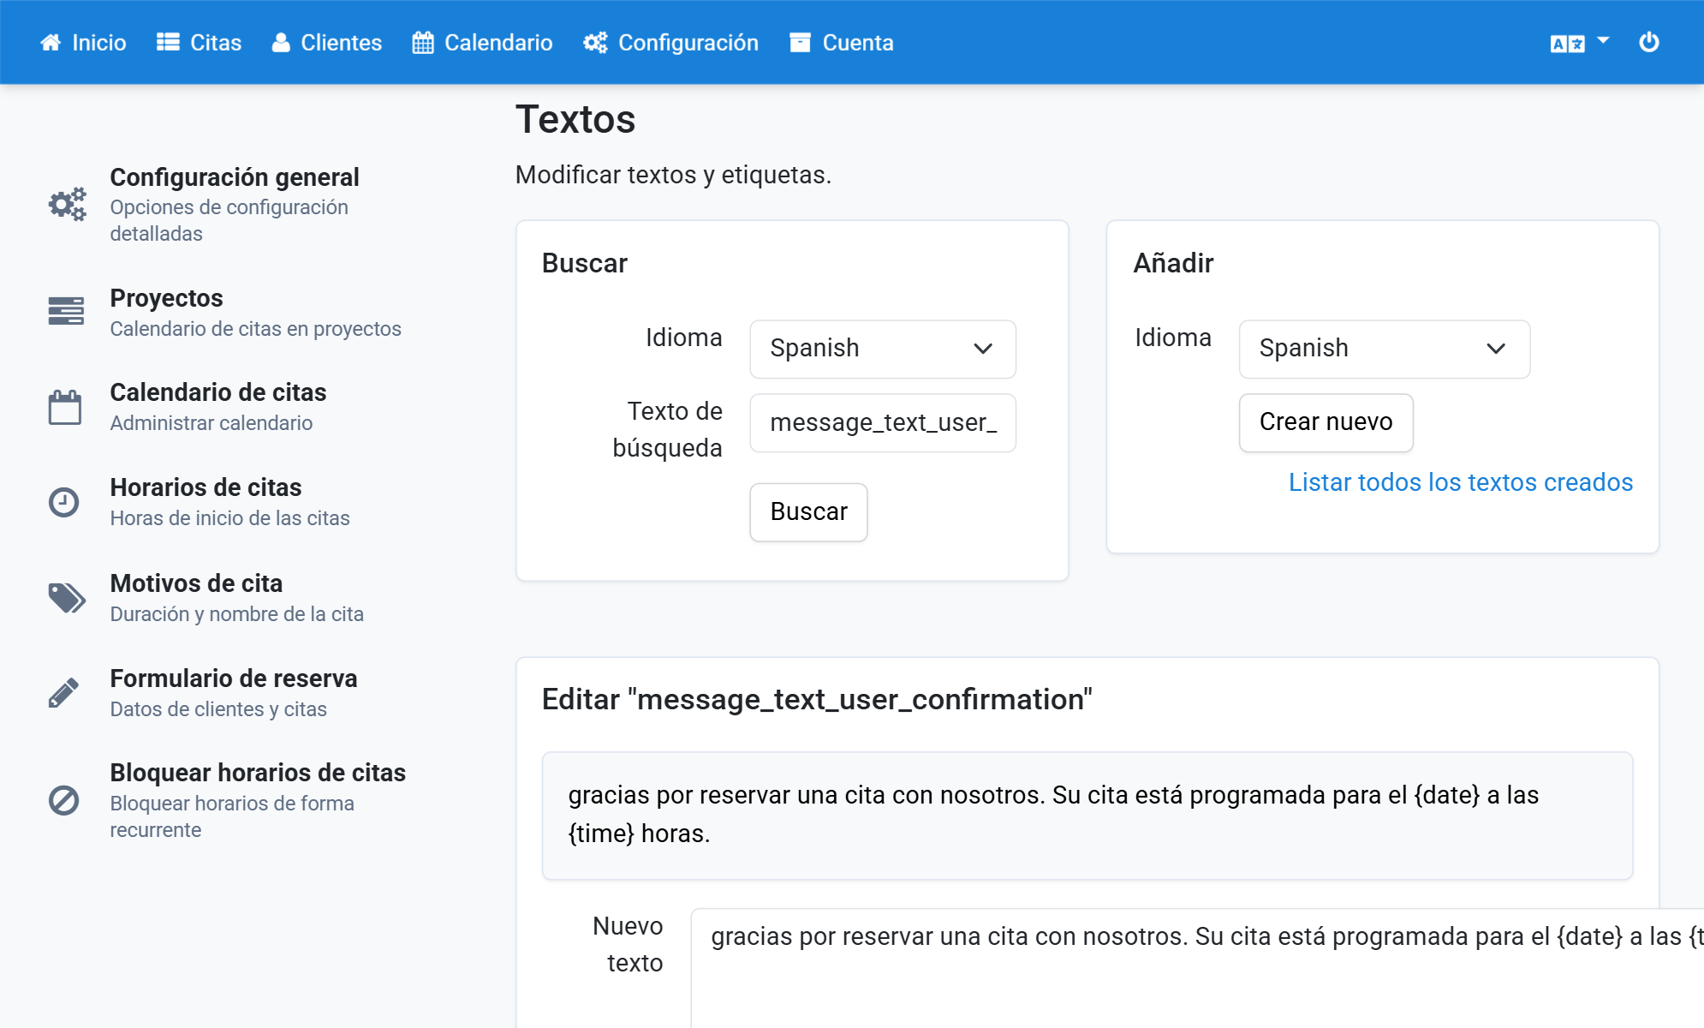Follow Listar todos los textos creados link
The width and height of the screenshot is (1704, 1028).
pyautogui.click(x=1461, y=482)
